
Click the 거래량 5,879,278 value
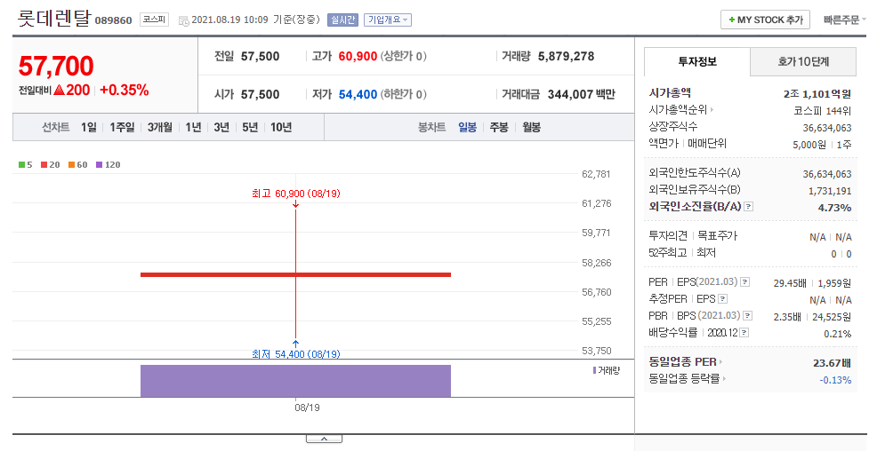[x=566, y=57]
